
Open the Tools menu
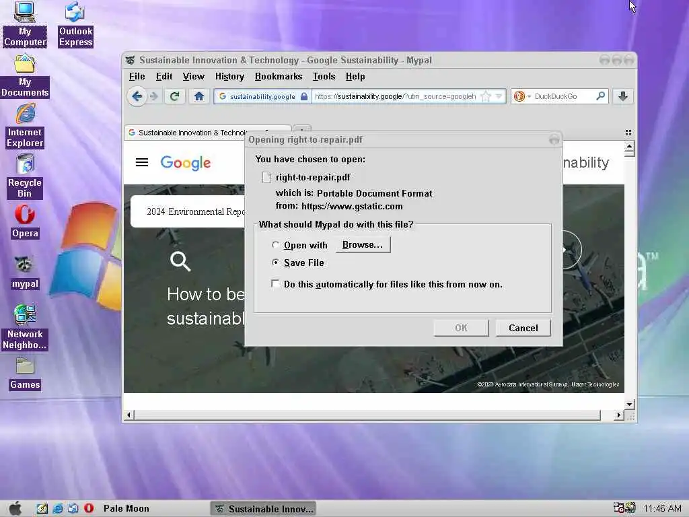pos(324,77)
